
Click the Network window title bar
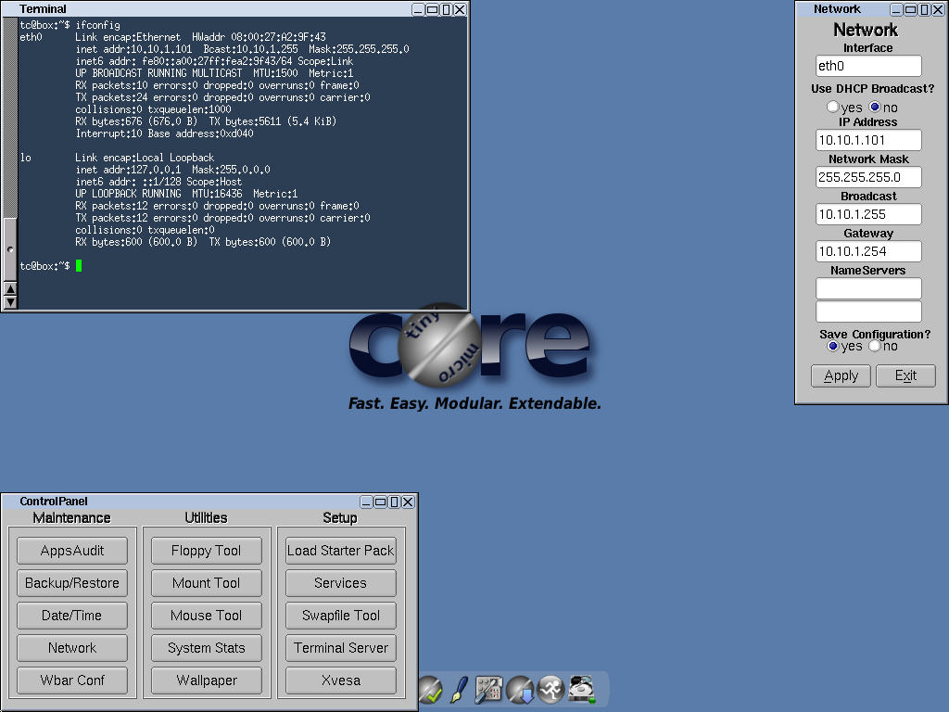[x=844, y=9]
